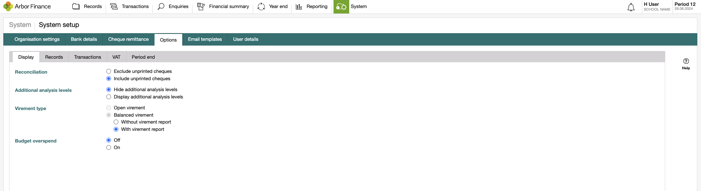Image resolution: width=701 pixels, height=191 pixels.
Task: Open Help question mark icon
Action: [686, 61]
